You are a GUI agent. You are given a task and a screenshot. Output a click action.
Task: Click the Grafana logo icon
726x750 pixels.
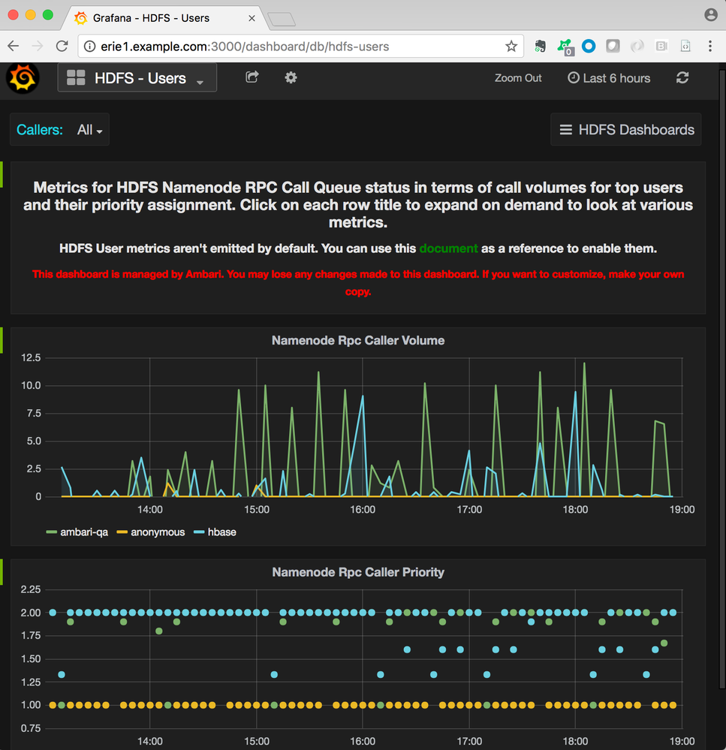pos(22,78)
